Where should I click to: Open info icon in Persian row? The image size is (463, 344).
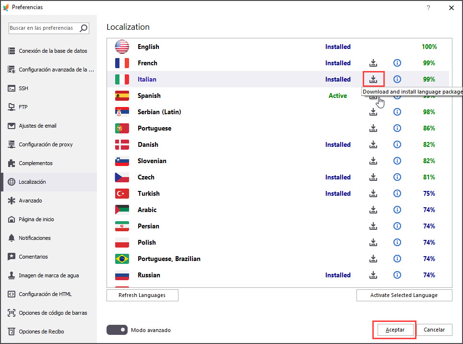coord(397,226)
